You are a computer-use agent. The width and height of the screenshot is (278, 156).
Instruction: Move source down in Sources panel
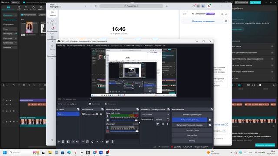coord(102,142)
